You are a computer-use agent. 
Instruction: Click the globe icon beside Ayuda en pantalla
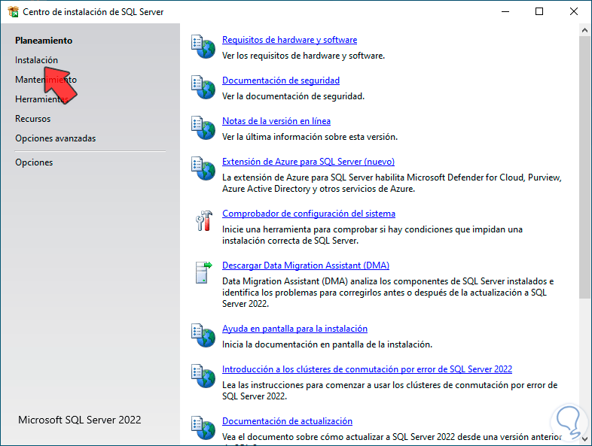click(x=203, y=335)
